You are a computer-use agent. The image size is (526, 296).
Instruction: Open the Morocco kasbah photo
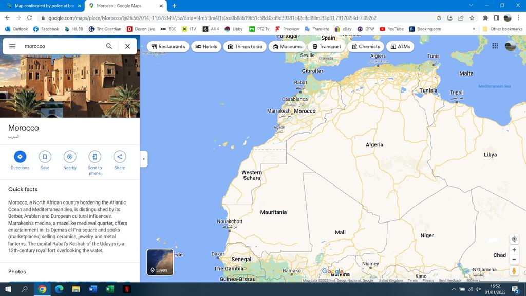70,86
